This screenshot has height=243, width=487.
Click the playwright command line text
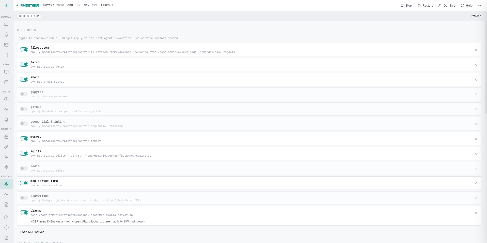86,200
